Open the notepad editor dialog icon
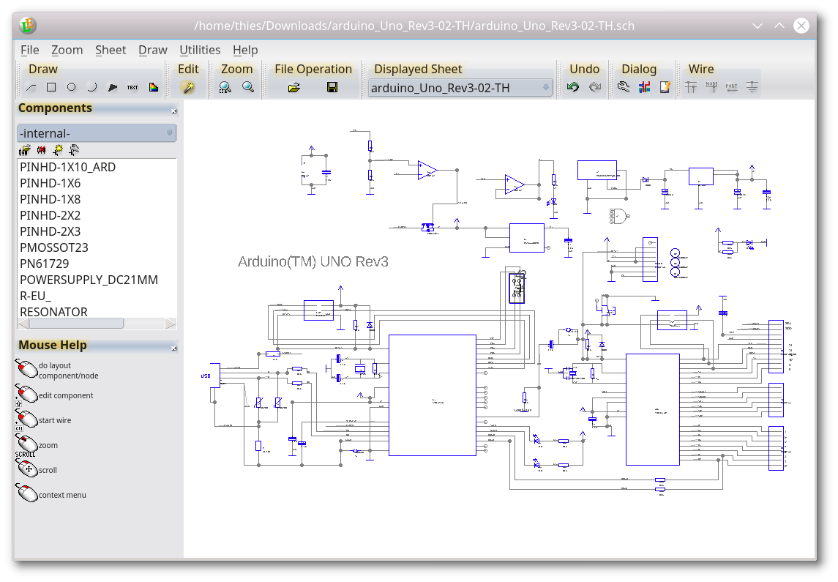The height and width of the screenshot is (582, 838). click(665, 87)
